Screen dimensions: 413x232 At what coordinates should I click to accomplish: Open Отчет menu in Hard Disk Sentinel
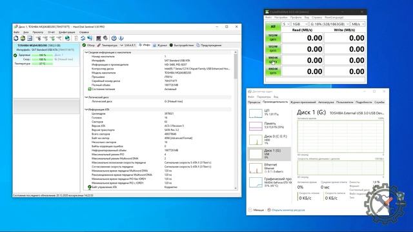click(52, 32)
